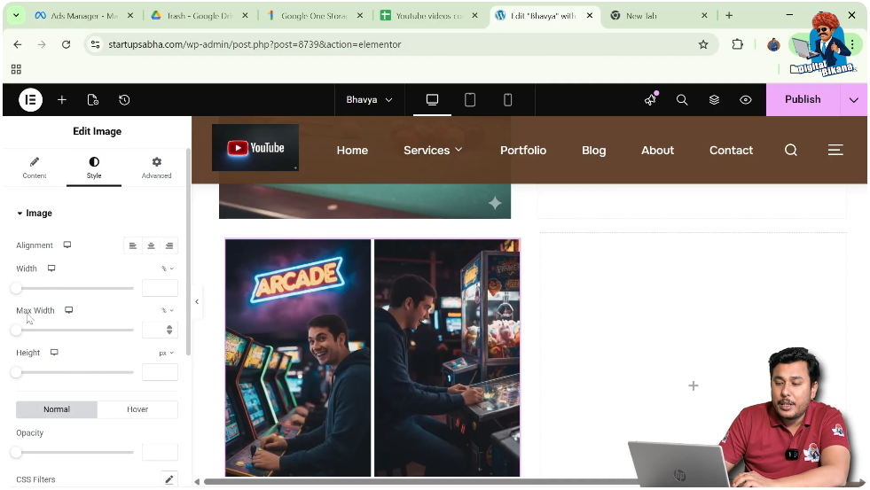Viewport: 870px width, 490px height.
Task: Preview changes with the eye icon
Action: [746, 100]
